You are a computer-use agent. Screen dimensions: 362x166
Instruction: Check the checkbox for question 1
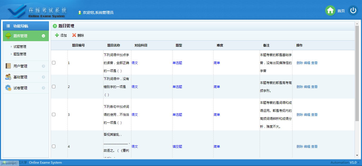tap(54, 63)
